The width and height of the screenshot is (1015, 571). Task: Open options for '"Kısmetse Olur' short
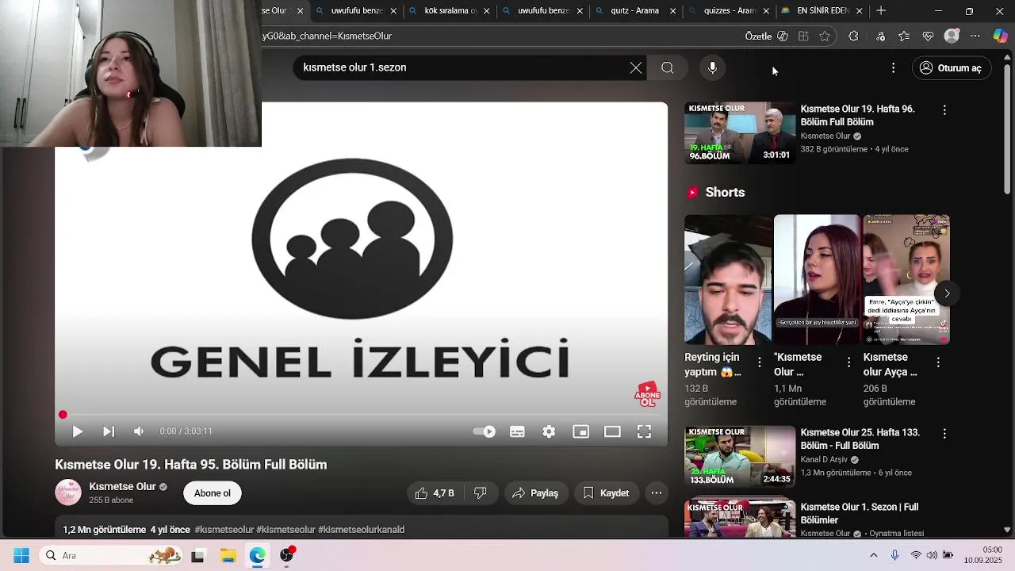848,362
